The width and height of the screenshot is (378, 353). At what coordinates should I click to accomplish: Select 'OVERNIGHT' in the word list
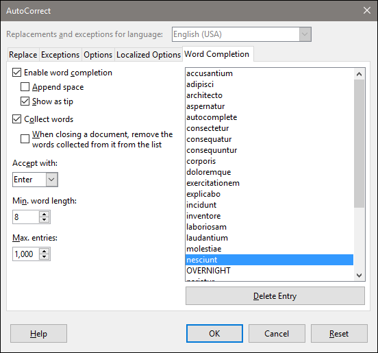(x=269, y=271)
